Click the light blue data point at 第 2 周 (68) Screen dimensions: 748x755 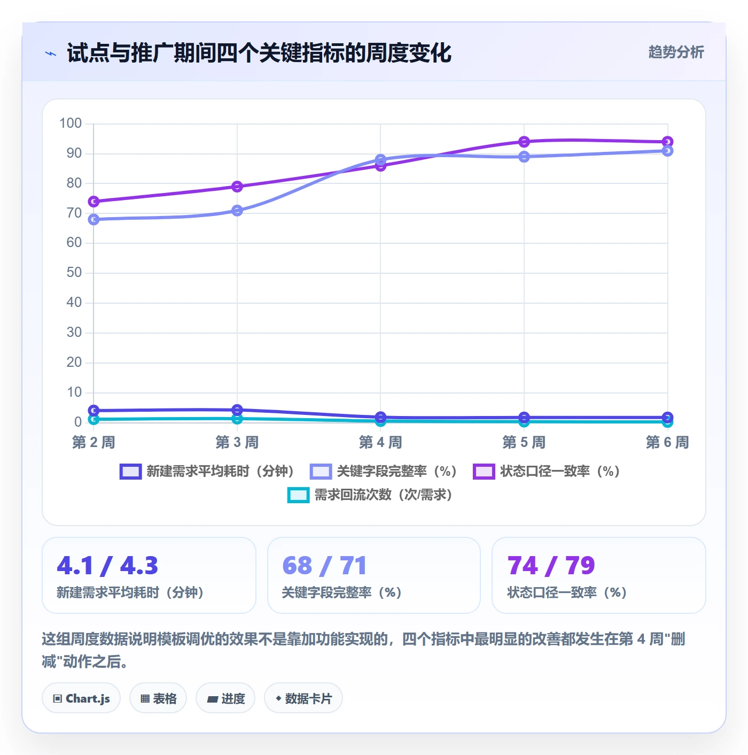tap(93, 219)
